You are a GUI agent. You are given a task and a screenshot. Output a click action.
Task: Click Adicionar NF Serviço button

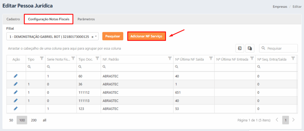point(146,36)
